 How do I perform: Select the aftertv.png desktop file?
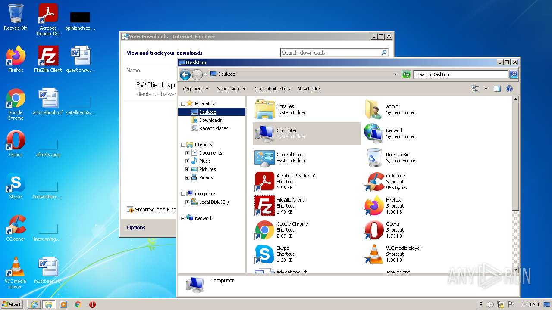(x=48, y=146)
